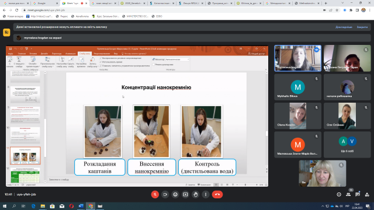Raise your hand in the meeting

pos(196,194)
